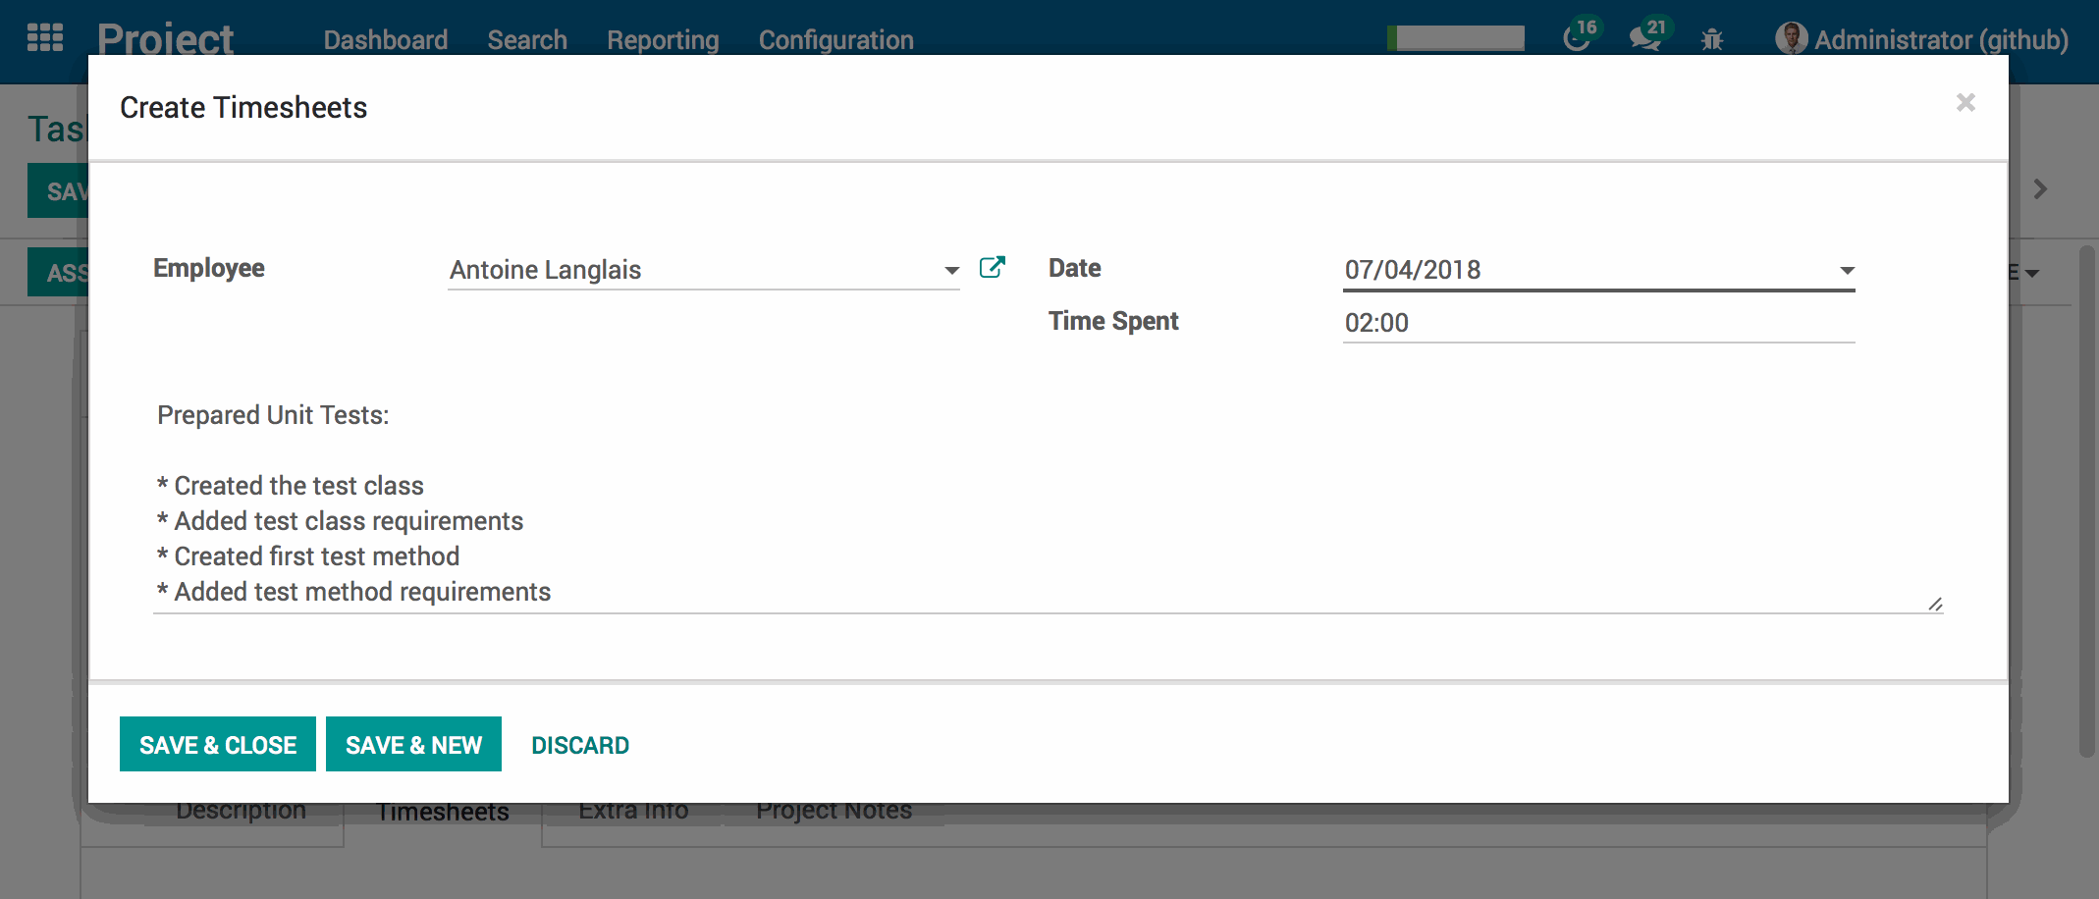Switch to the Description tab behind dialog

[x=242, y=813]
